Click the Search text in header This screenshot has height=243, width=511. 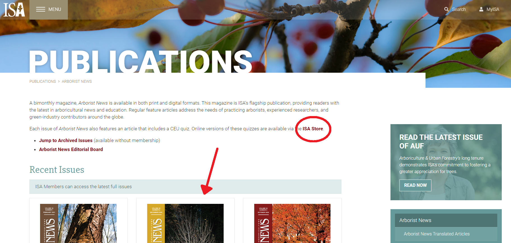[x=459, y=9]
